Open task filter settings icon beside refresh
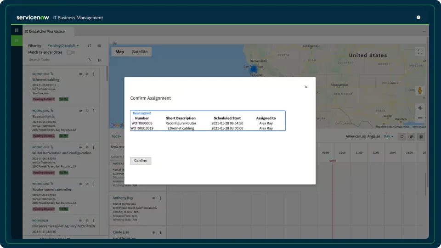 (x=99, y=46)
